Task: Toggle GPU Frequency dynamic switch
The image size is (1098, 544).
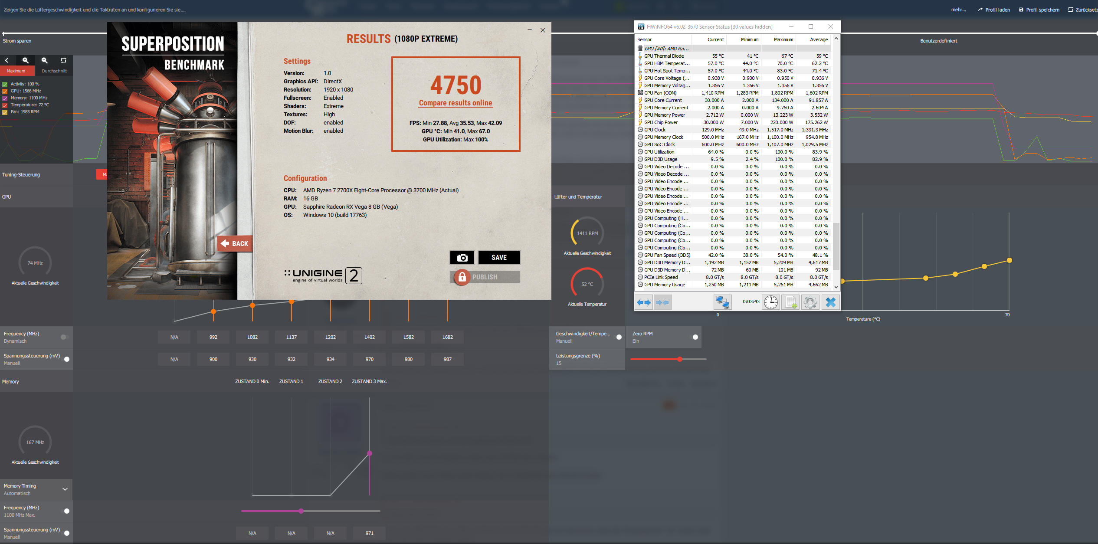Action: click(x=65, y=337)
